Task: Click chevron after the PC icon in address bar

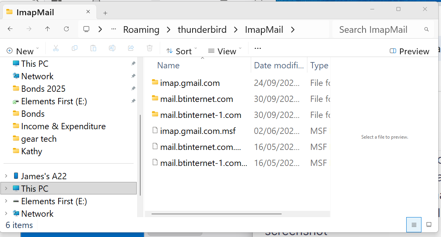Action: 100,29
